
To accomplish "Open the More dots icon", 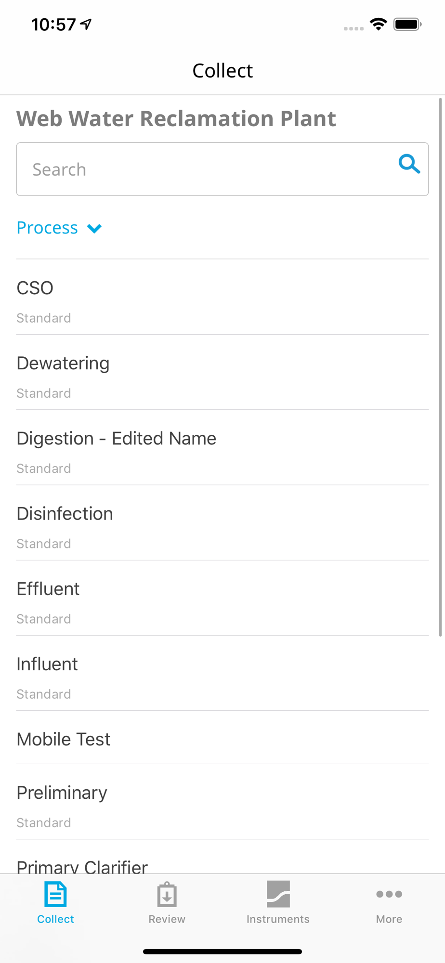I will 389,894.
